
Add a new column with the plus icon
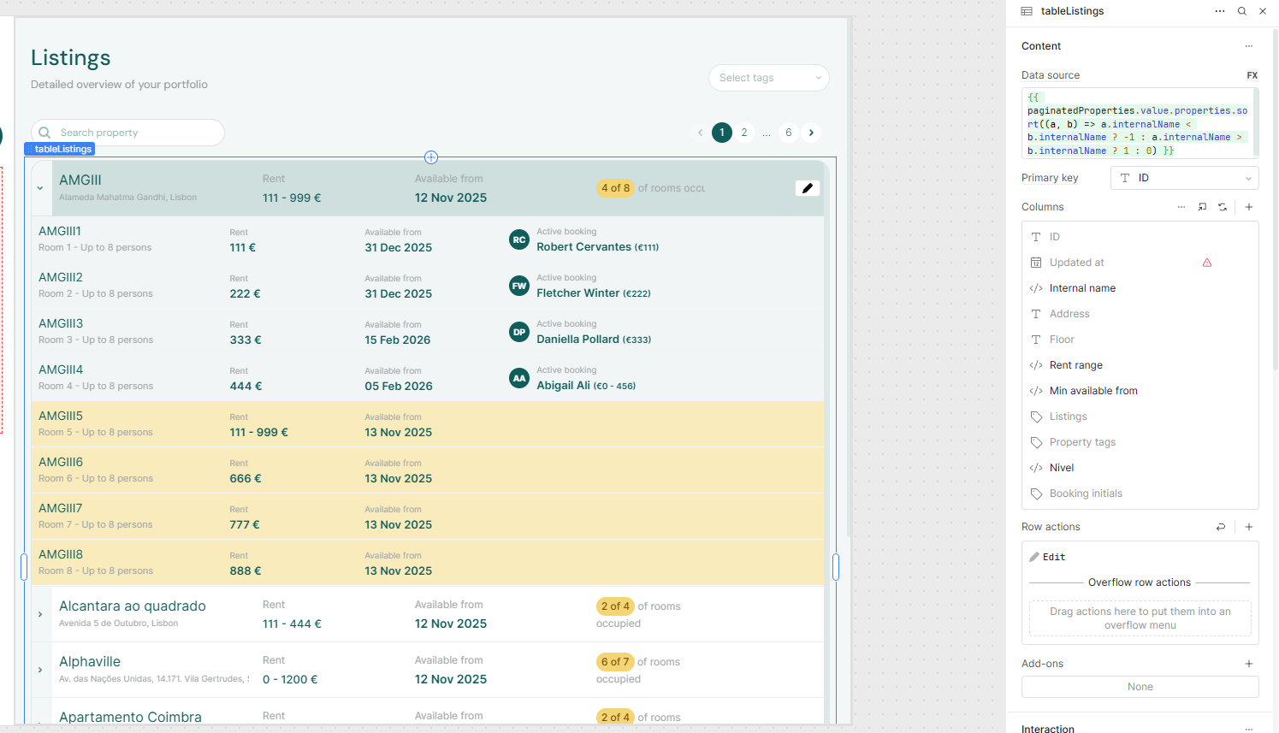(x=1249, y=207)
